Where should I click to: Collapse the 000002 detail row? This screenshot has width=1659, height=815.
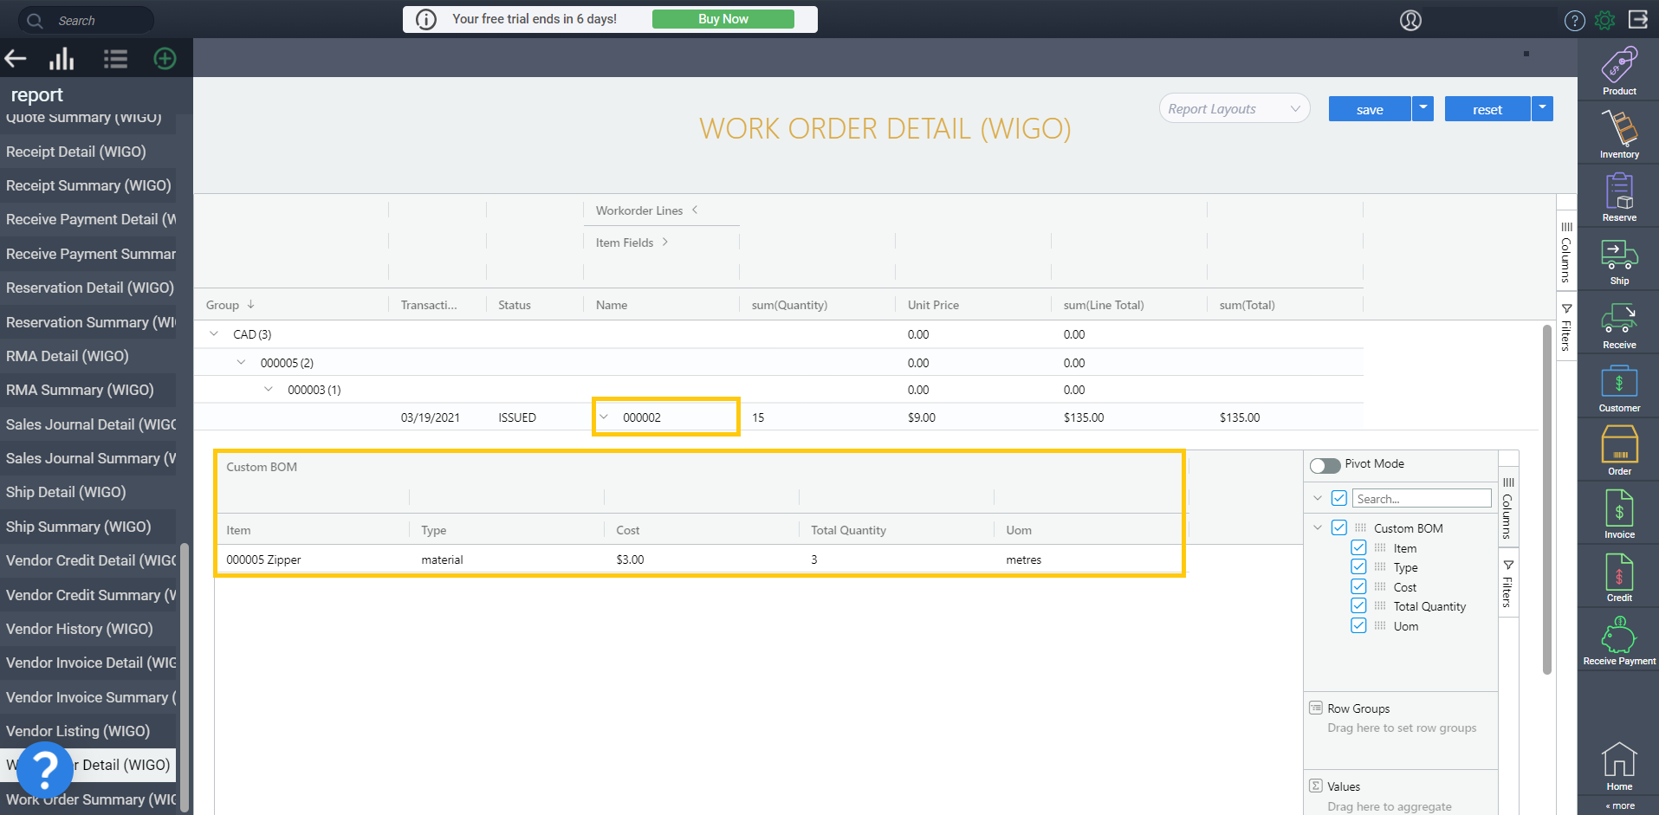click(604, 417)
